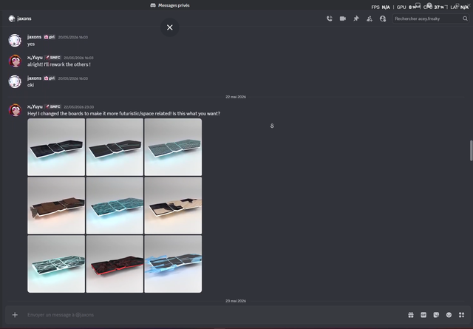Show the user profile panel
473x329 pixels.
pos(383,18)
